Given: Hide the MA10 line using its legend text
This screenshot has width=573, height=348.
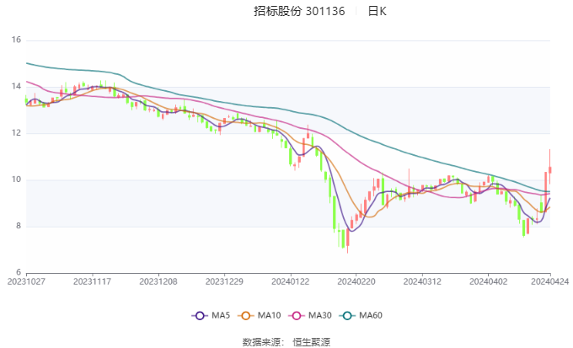Looking at the screenshot, I should coord(270,315).
